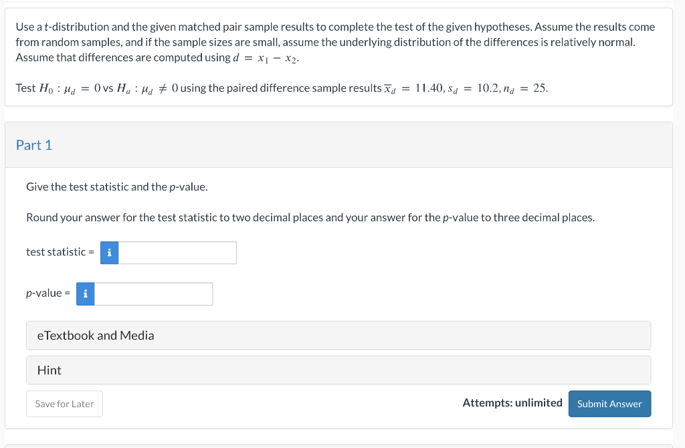Click the i marker on the second answer field
The width and height of the screenshot is (685, 448).
pos(85,294)
